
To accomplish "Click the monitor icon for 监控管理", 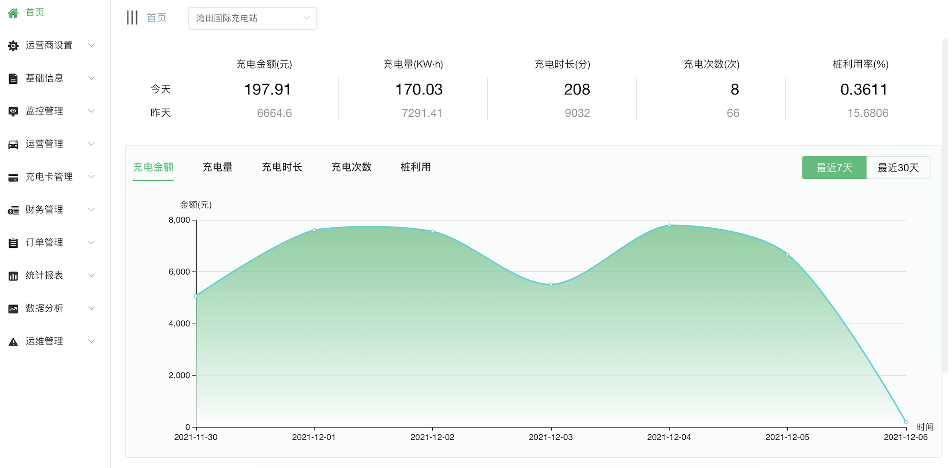I will (13, 112).
